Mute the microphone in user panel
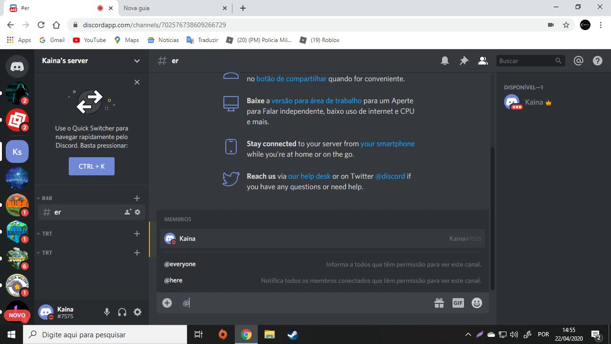 click(107, 312)
